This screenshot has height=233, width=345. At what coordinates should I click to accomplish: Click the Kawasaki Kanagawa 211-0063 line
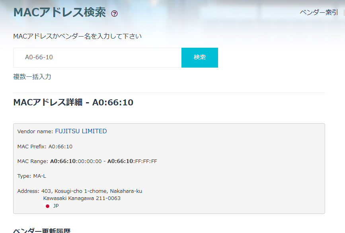coord(82,198)
